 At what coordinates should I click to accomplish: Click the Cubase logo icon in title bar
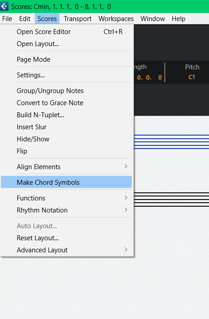(4, 6)
